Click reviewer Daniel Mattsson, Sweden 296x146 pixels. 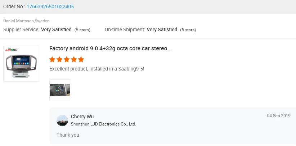click(x=26, y=21)
